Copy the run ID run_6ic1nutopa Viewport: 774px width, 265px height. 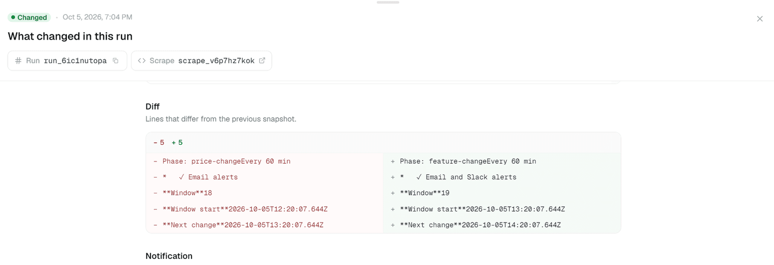pos(116,61)
